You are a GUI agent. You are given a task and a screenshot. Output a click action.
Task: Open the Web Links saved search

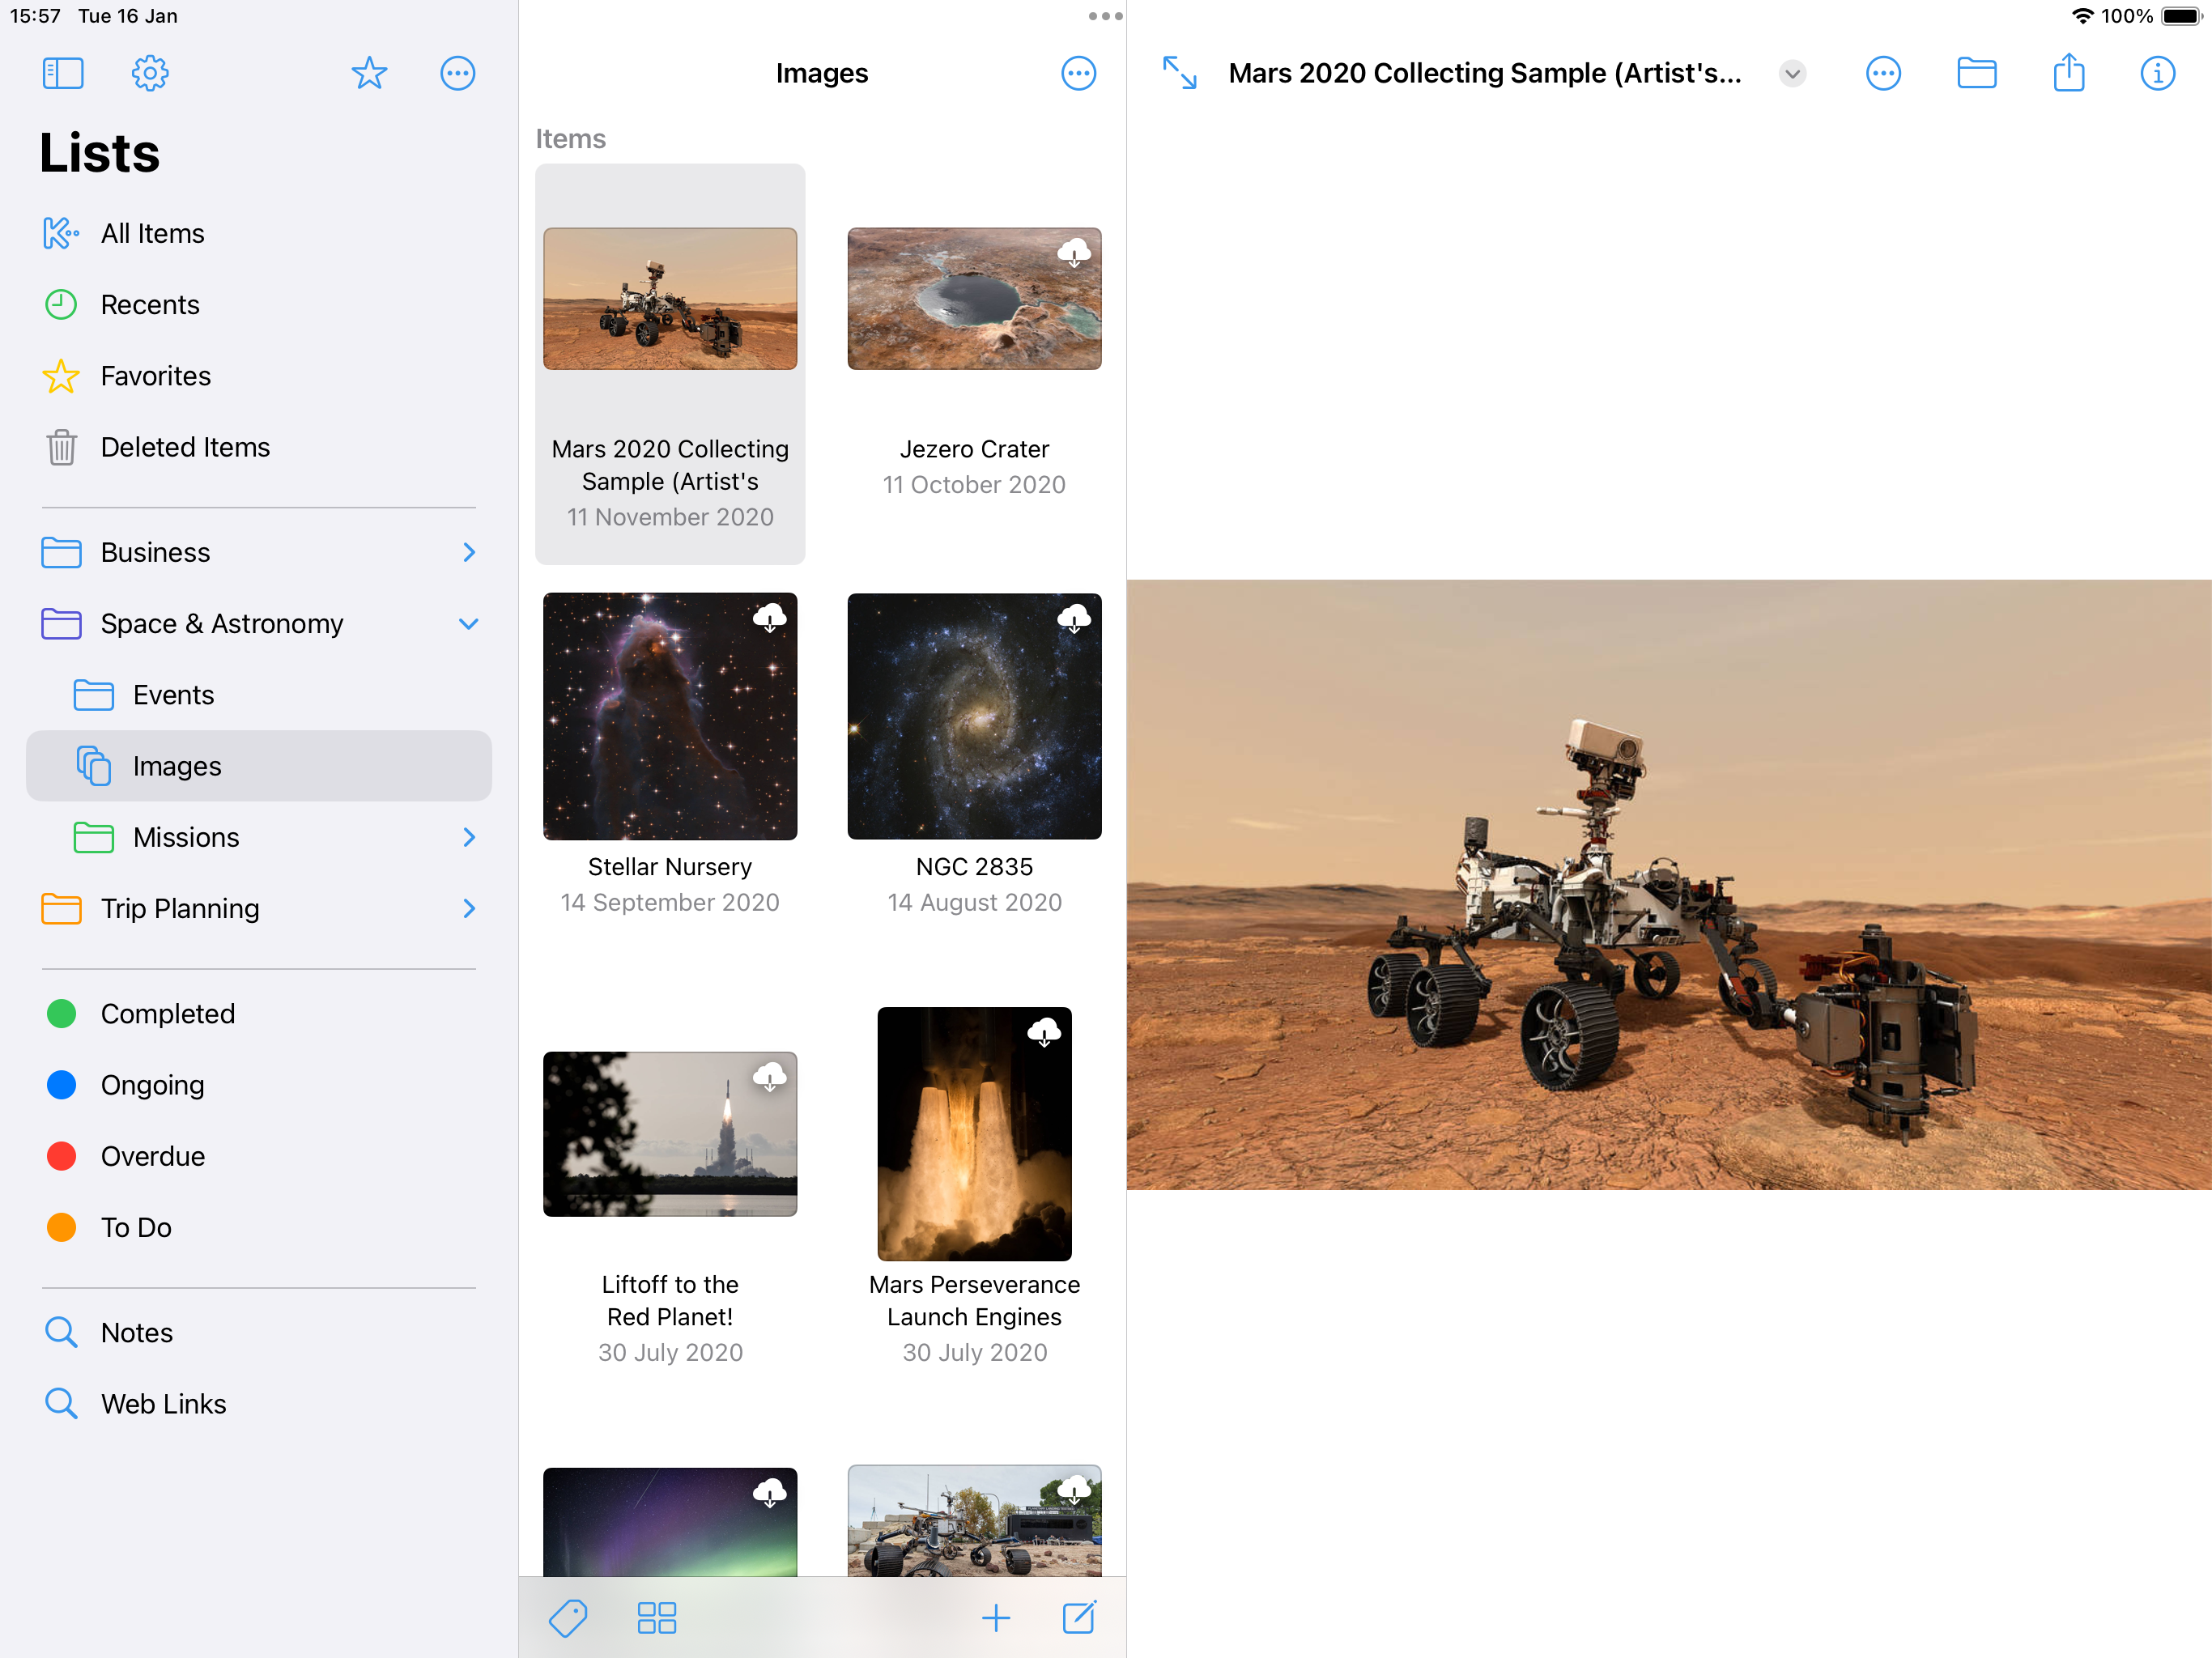pyautogui.click(x=163, y=1404)
